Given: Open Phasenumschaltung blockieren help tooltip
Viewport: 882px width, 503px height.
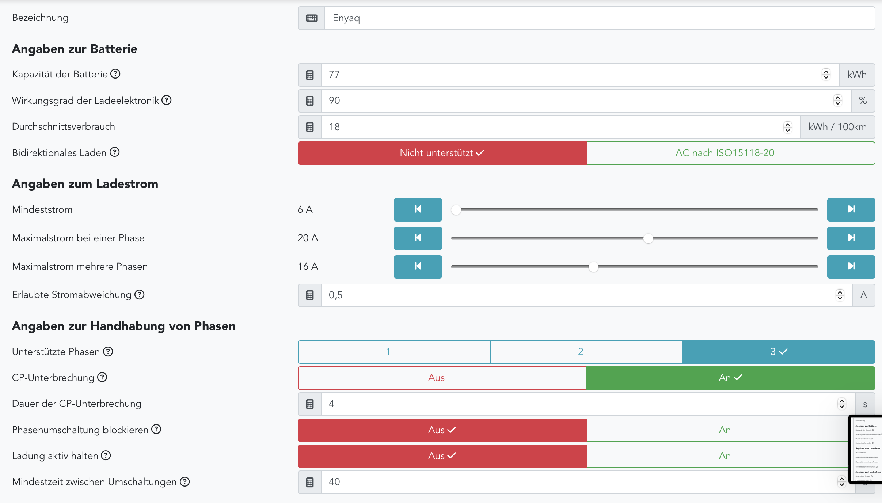Looking at the screenshot, I should [x=156, y=429].
